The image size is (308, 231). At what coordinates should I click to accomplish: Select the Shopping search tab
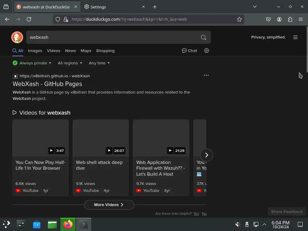(105, 51)
